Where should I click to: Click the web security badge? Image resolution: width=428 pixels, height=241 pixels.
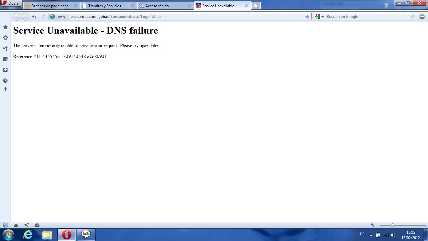coord(59,17)
